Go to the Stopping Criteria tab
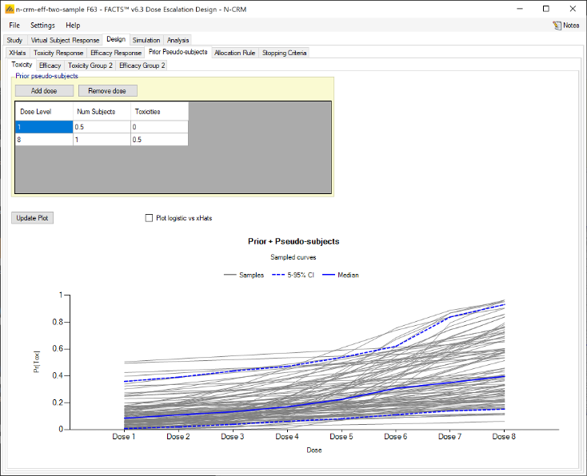The height and width of the screenshot is (476, 587). click(284, 53)
